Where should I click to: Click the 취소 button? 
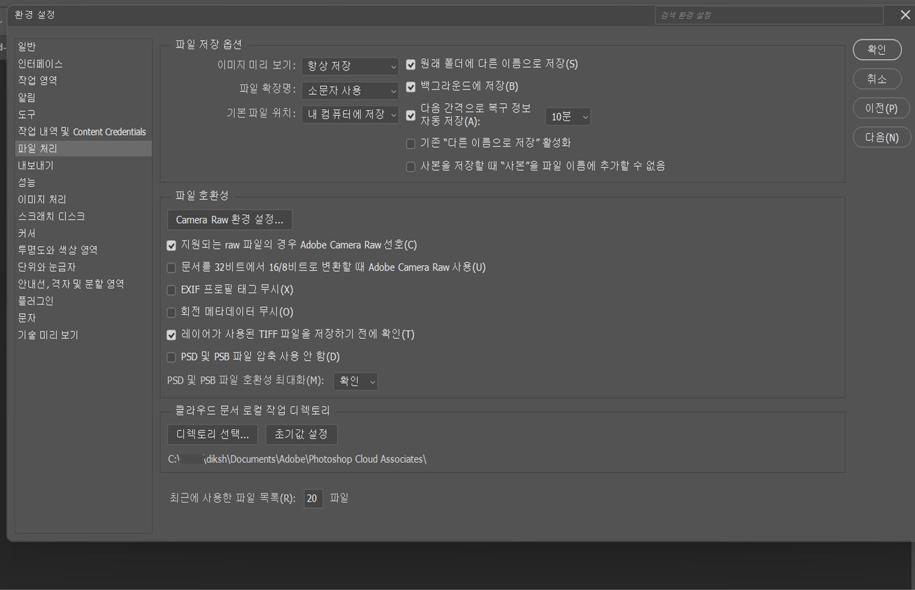pos(877,79)
